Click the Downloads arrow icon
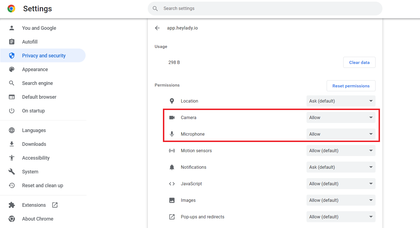Image resolution: width=420 pixels, height=228 pixels. click(12, 144)
